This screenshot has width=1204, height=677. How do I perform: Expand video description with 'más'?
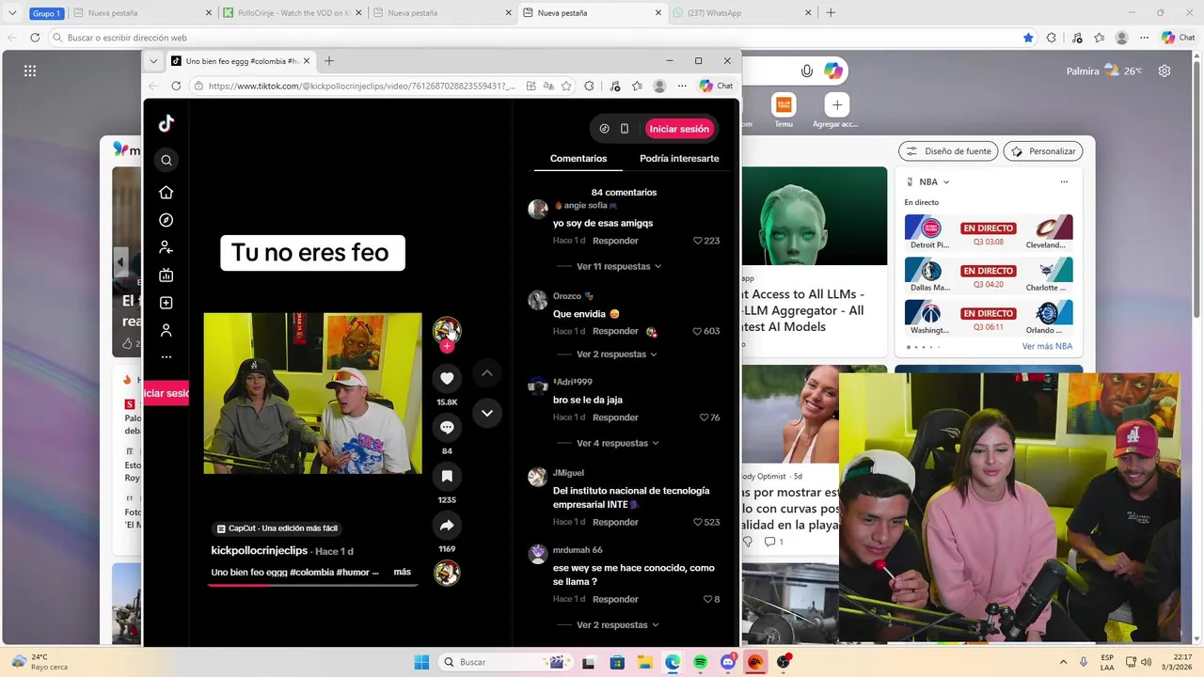click(403, 572)
